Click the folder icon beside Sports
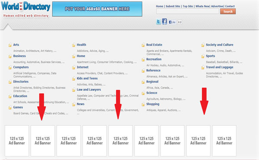This screenshot has height=160, width=259. (x=203, y=56)
